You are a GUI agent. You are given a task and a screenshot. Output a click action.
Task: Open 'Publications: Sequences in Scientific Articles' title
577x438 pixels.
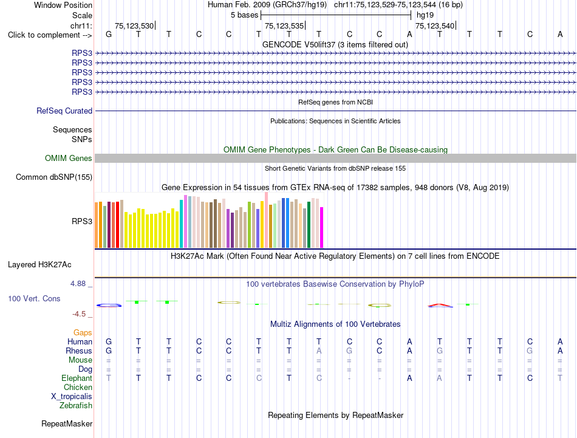point(335,121)
